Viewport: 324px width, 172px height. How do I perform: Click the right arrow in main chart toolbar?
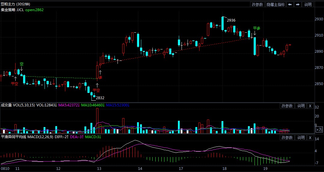point(298,4)
